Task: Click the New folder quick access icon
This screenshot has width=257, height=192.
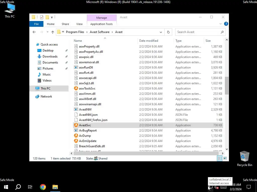Action: pyautogui.click(x=47, y=17)
